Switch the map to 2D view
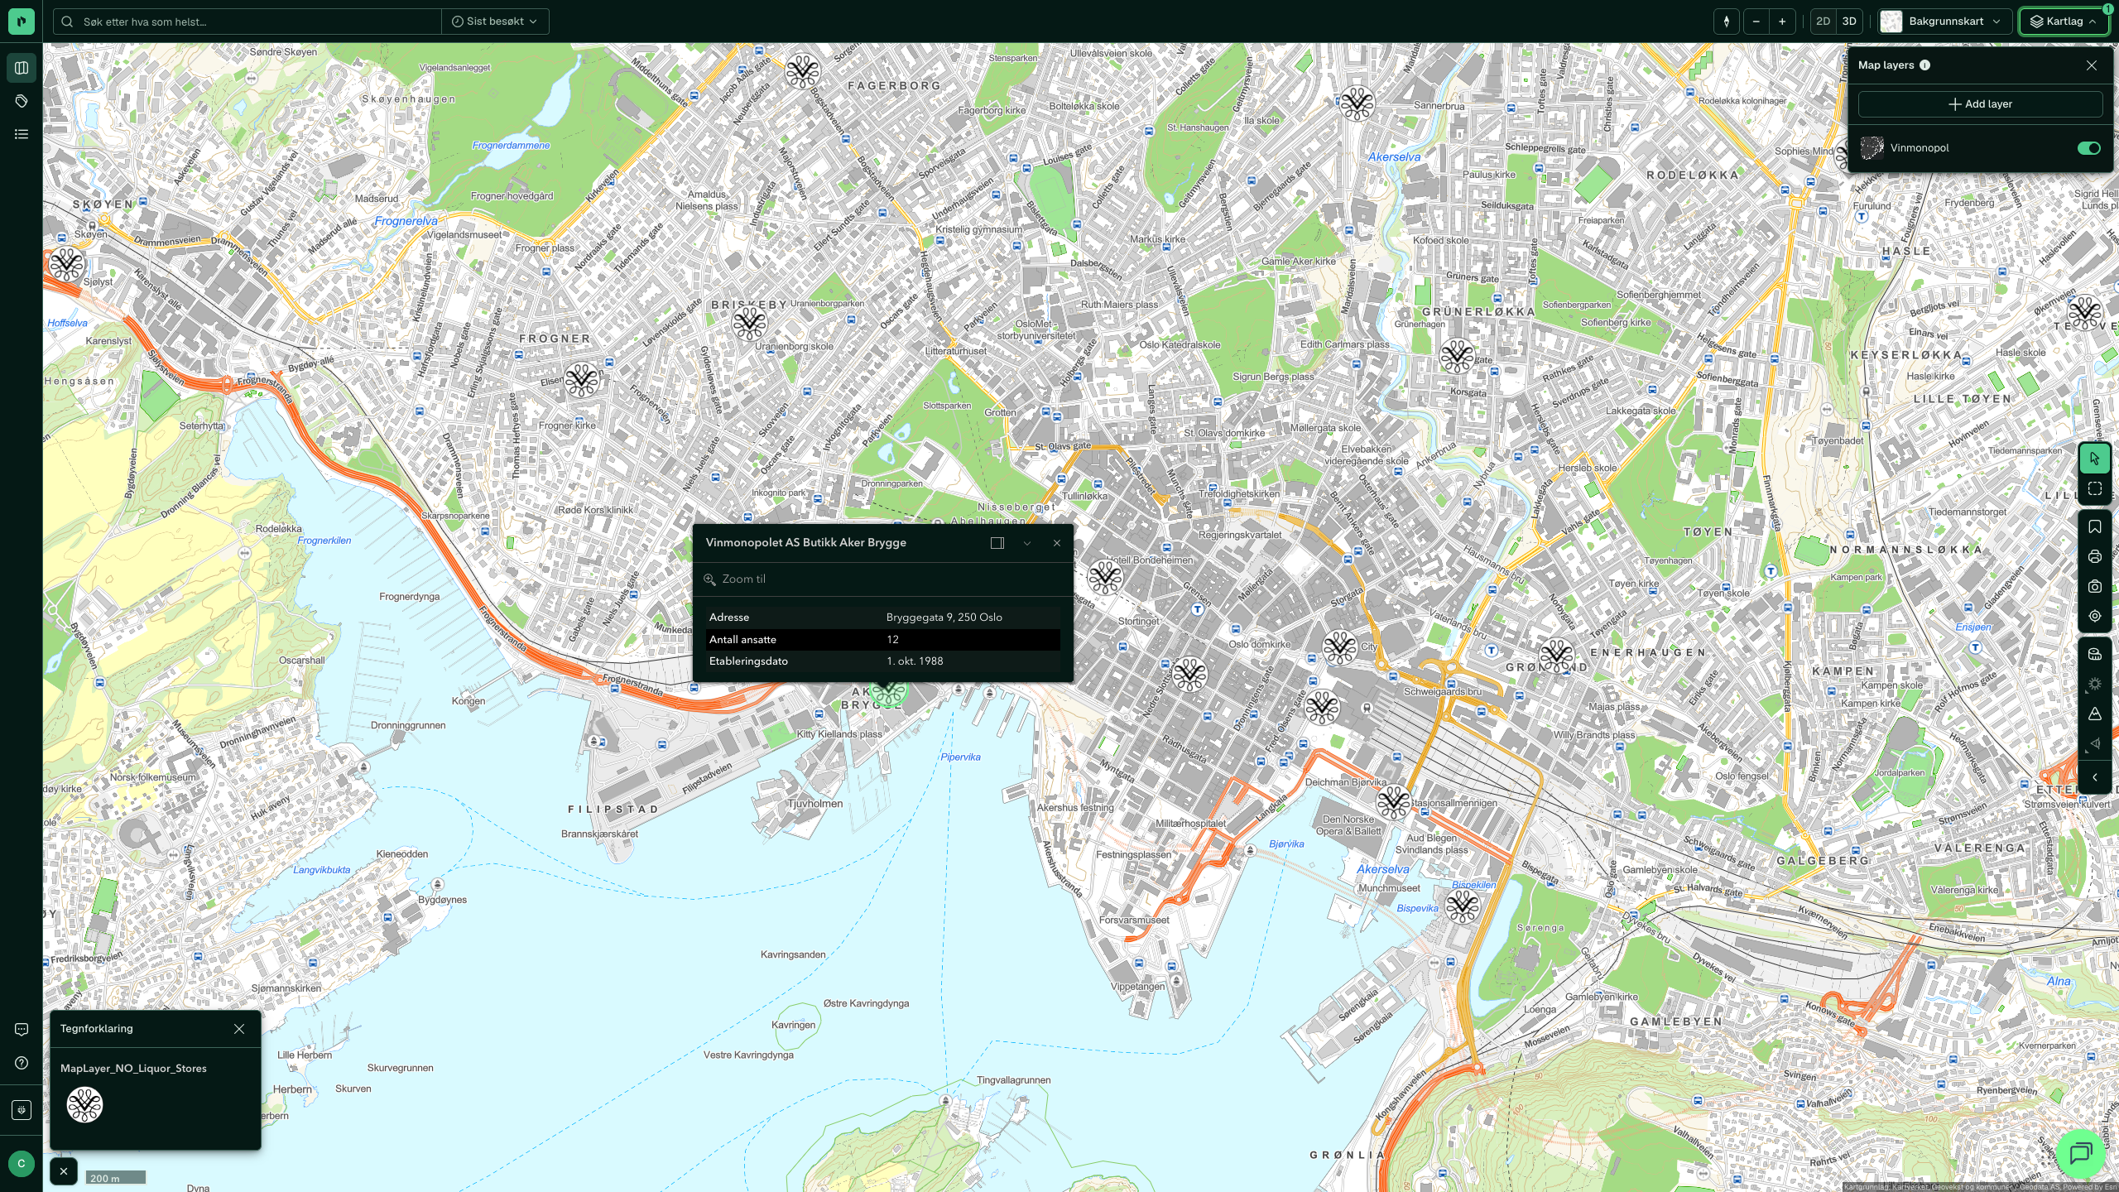 [1823, 22]
